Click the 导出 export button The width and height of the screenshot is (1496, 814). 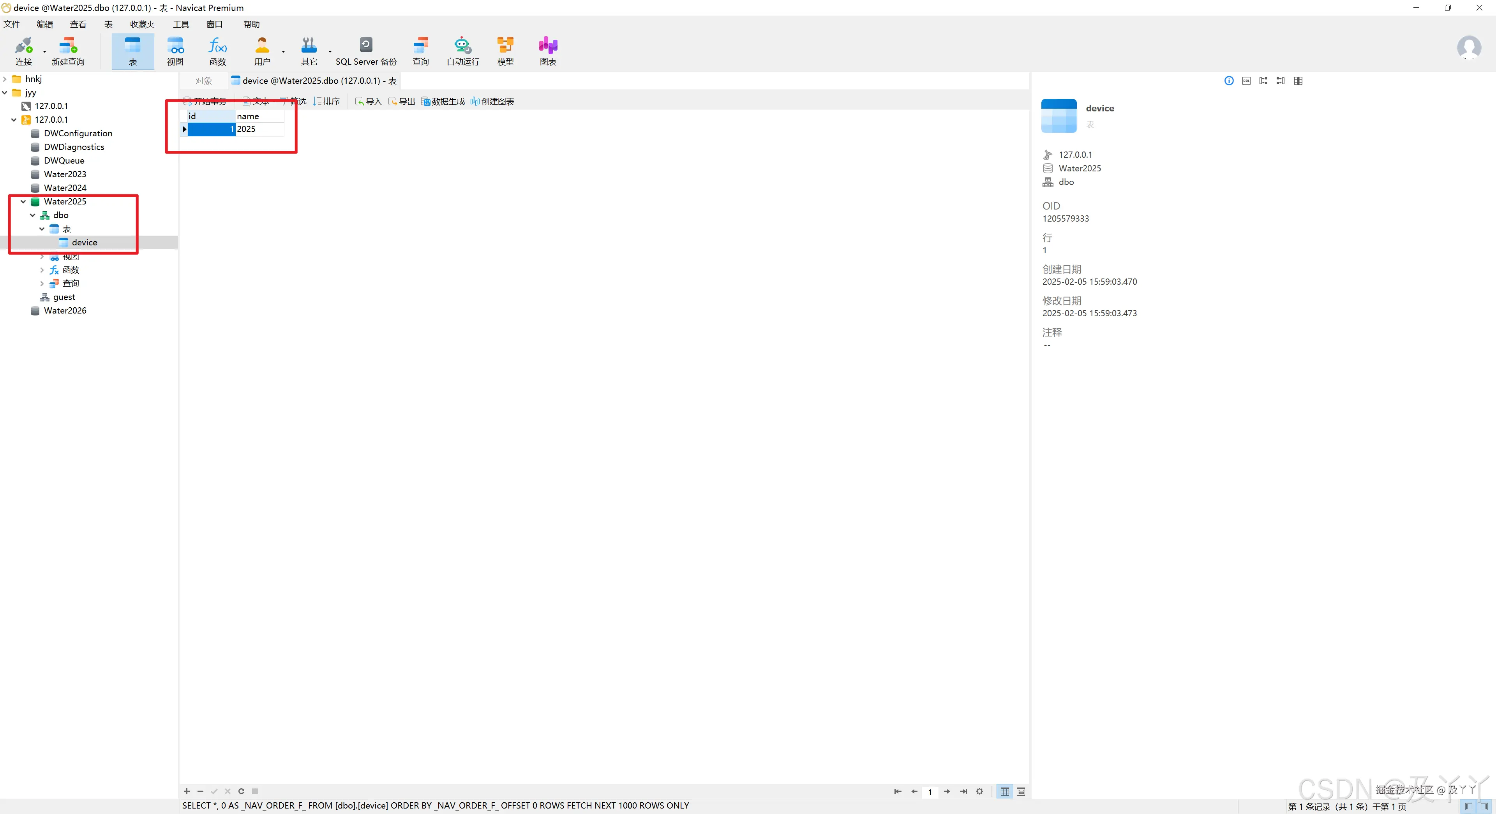(402, 102)
